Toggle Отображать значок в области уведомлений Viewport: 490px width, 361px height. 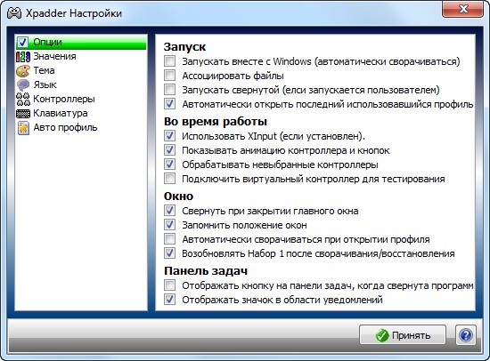[x=169, y=300]
